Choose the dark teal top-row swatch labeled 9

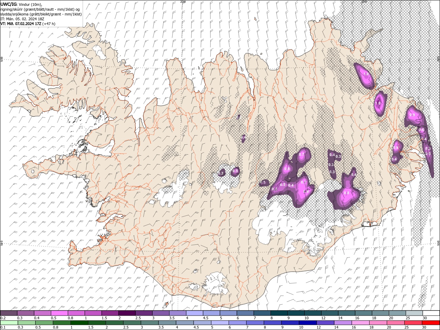click(296, 313)
